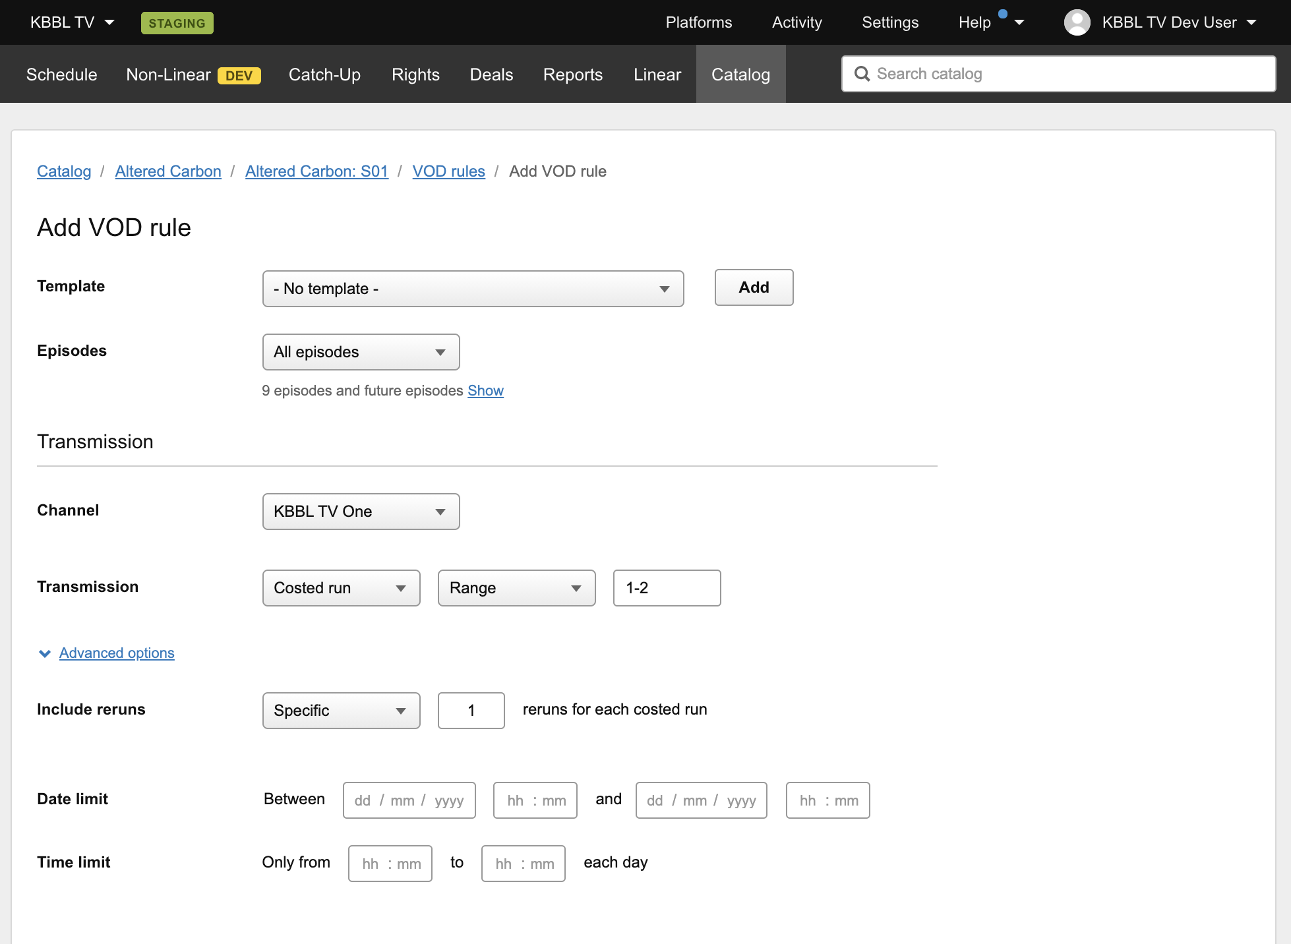
Task: Open the Rights tab
Action: pos(415,74)
